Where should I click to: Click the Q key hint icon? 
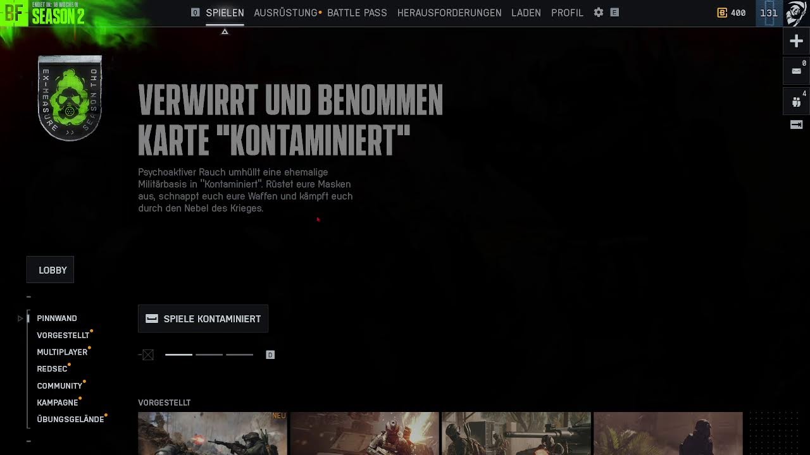[195, 13]
